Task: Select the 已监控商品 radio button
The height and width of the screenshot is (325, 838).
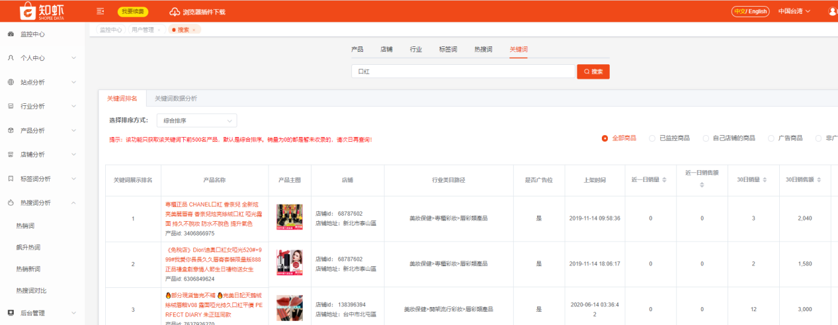Action: (x=652, y=138)
